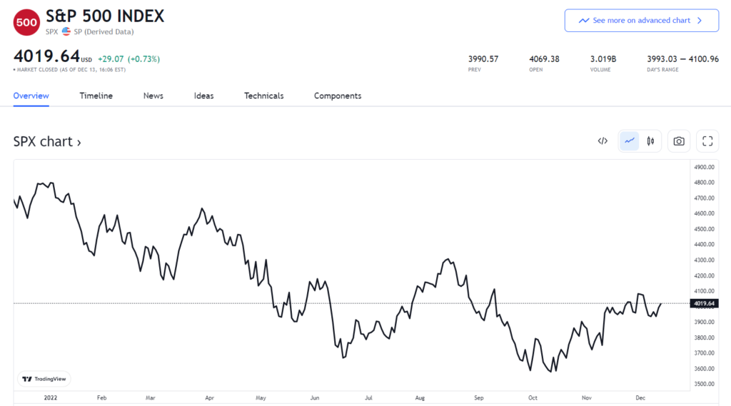Click the 4900.00 price scale label
This screenshot has width=731, height=406.
(x=705, y=167)
